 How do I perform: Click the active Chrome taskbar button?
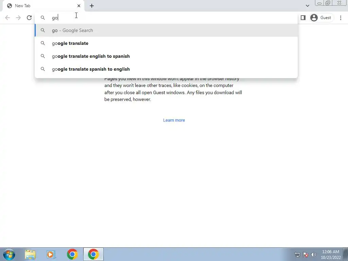tap(93, 254)
